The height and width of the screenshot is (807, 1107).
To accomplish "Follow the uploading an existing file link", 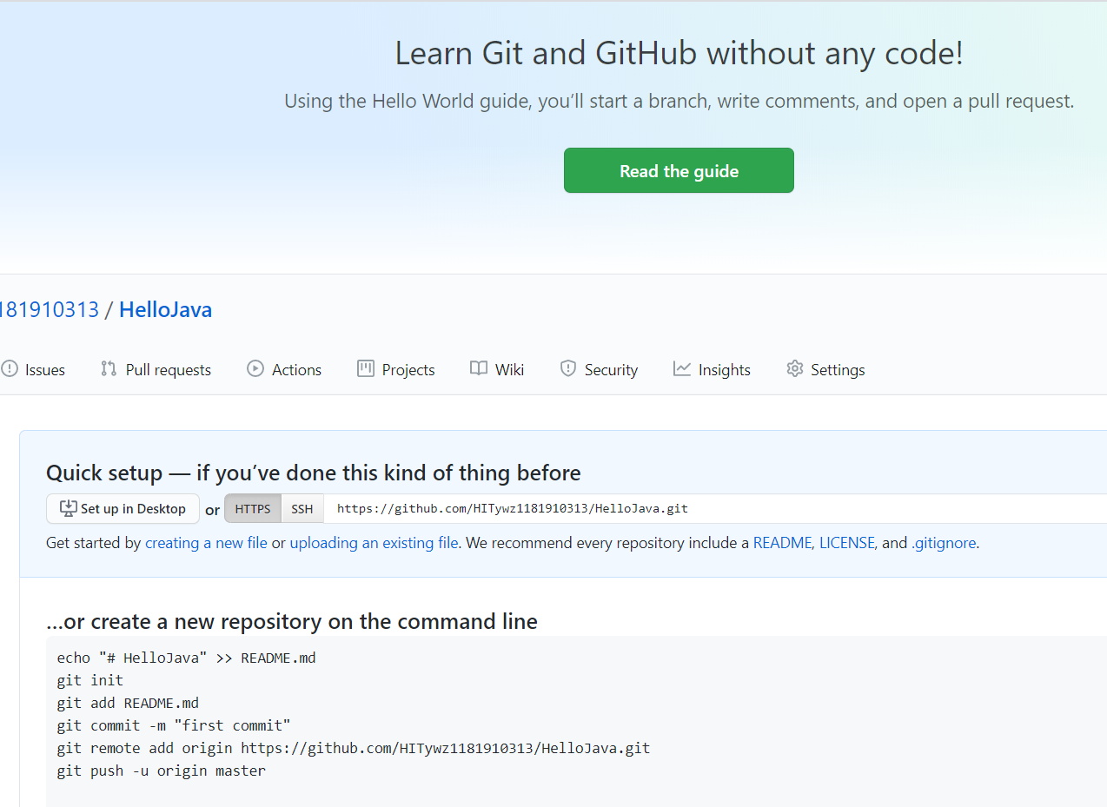I will [x=374, y=543].
